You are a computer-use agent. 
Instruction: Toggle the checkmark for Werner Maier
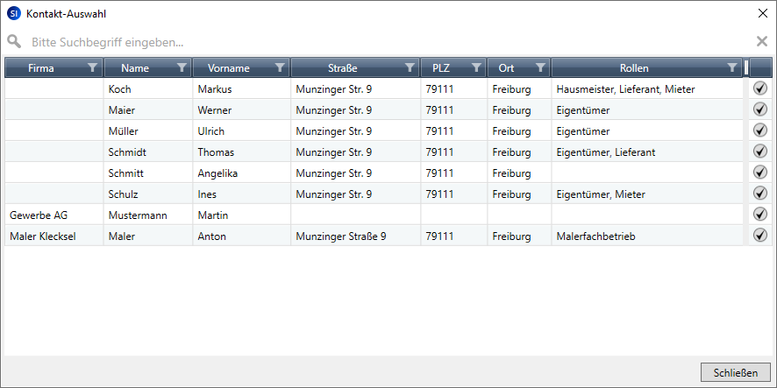[759, 109]
